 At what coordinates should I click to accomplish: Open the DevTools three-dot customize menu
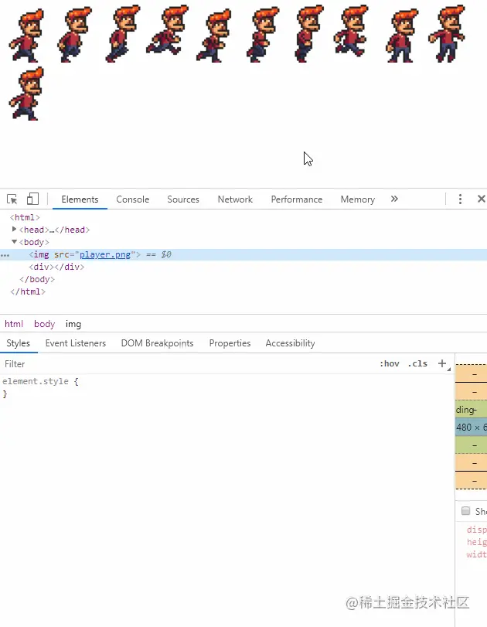click(x=460, y=199)
